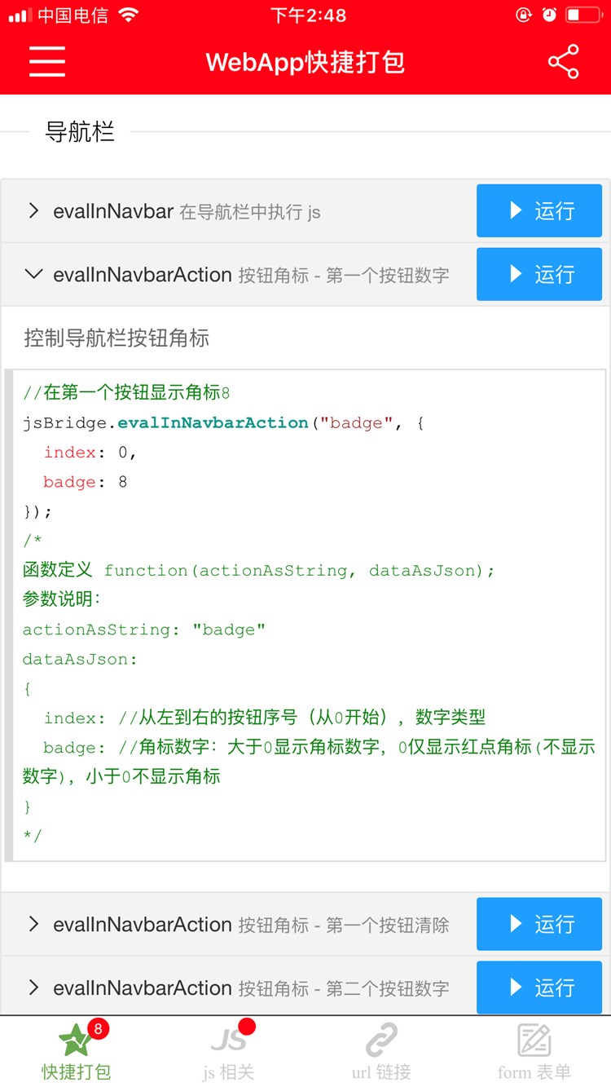The image size is (611, 1087).
Task: Switch to the url 链接 tab label
Action: (381, 1072)
